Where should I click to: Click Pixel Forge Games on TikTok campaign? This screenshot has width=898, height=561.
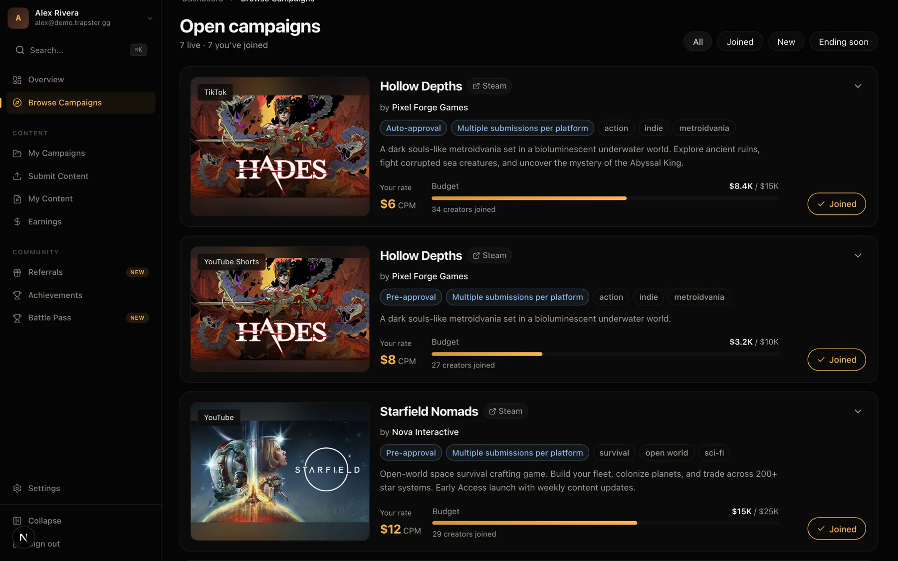[x=430, y=107]
